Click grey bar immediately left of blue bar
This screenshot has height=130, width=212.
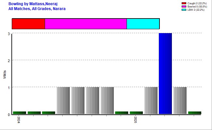(151, 100)
